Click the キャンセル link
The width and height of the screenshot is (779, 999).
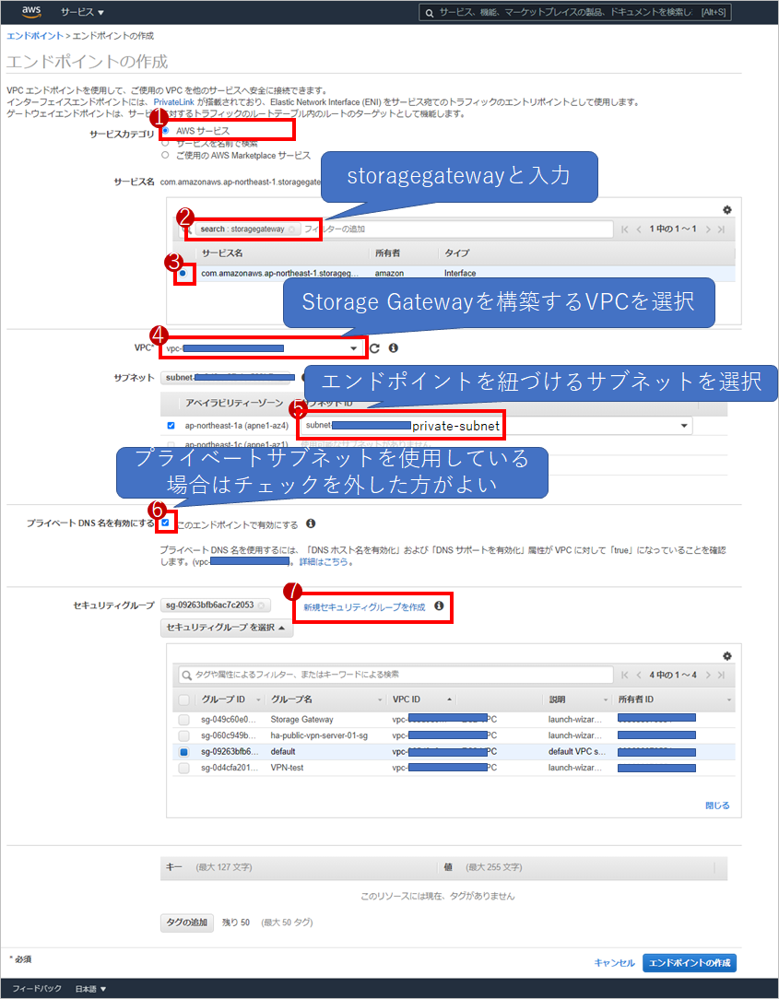coord(615,963)
